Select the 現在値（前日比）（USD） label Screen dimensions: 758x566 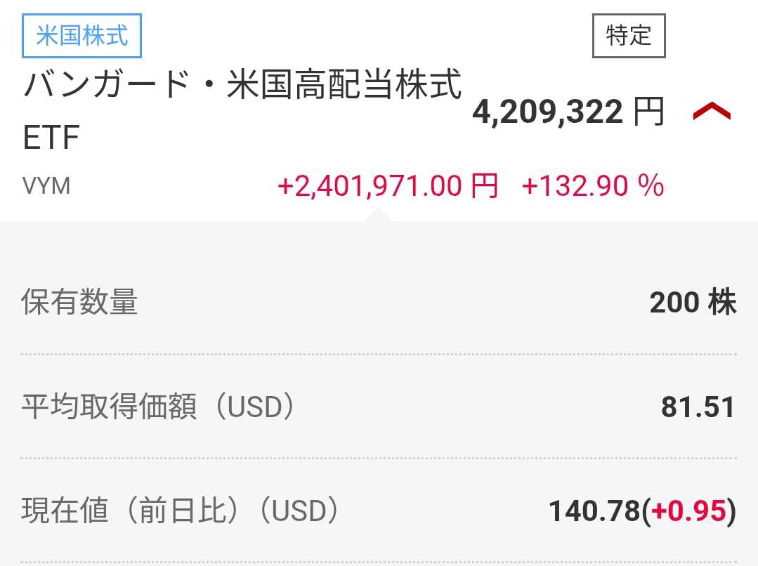[x=180, y=511]
